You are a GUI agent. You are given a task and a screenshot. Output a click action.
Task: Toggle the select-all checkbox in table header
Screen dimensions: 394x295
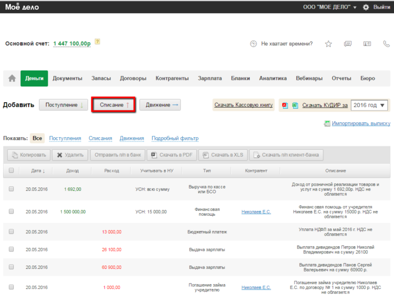(x=11, y=170)
